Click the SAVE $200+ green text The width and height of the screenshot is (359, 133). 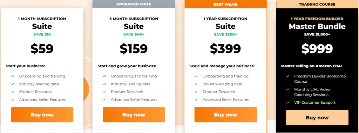[225, 35]
